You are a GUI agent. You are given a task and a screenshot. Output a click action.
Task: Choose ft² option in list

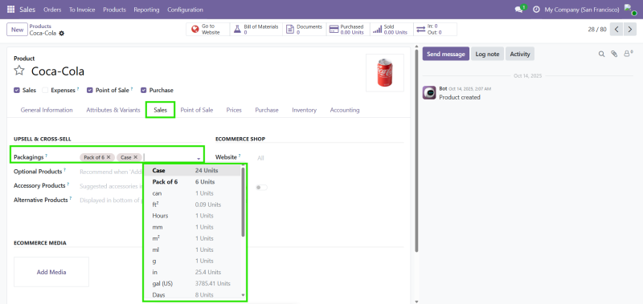pyautogui.click(x=192, y=205)
